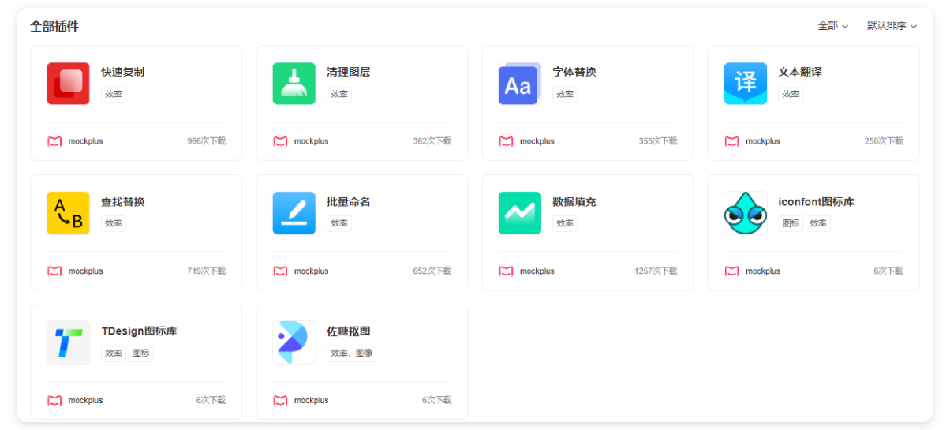Click 效率 tag under TDesign图标库
This screenshot has height=430, width=950.
pos(114,353)
